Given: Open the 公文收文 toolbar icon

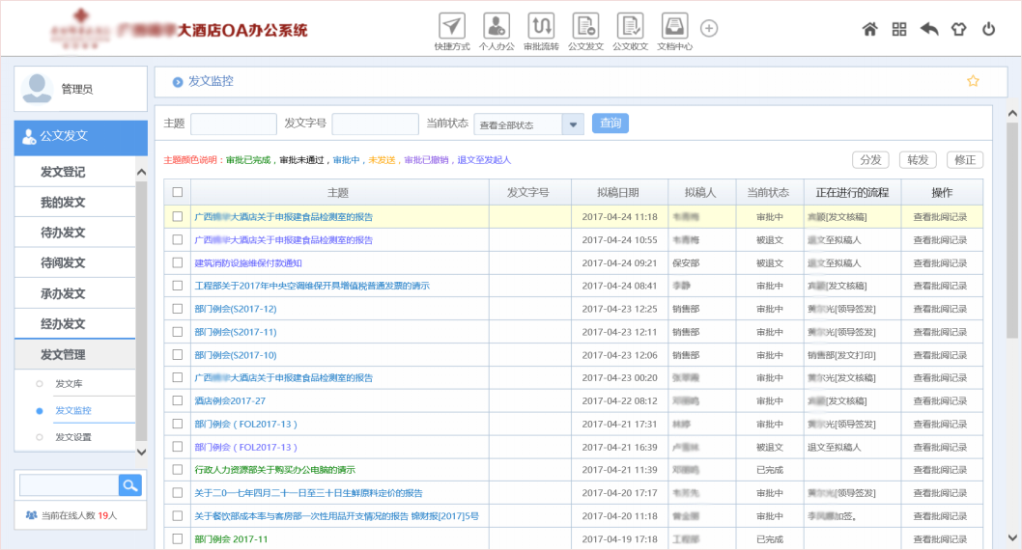Looking at the screenshot, I should 630,26.
